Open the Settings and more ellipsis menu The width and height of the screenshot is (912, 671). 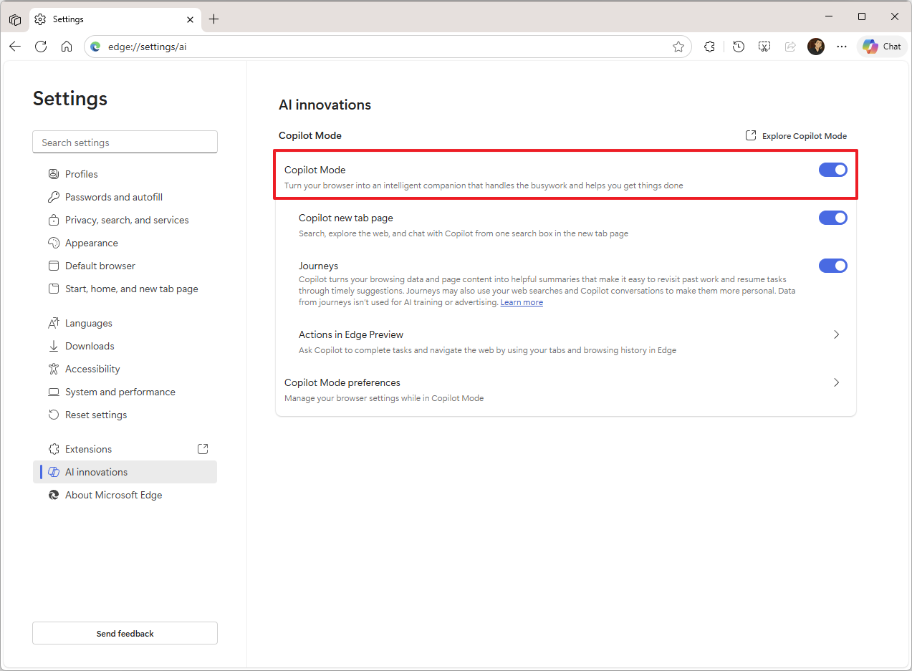841,46
